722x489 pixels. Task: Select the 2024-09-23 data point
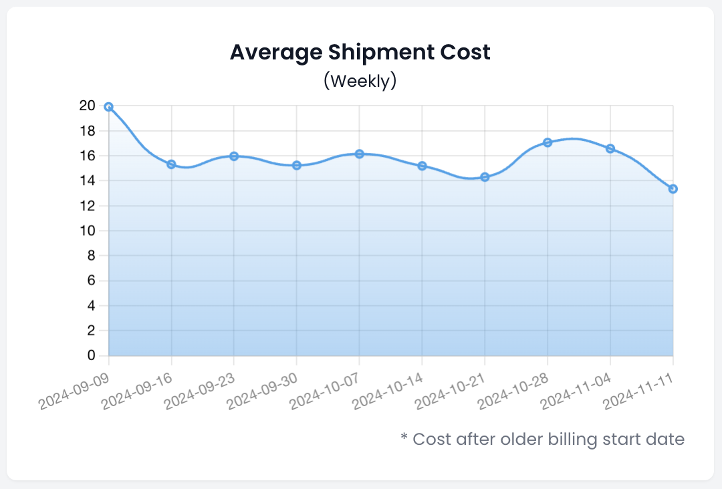(234, 156)
